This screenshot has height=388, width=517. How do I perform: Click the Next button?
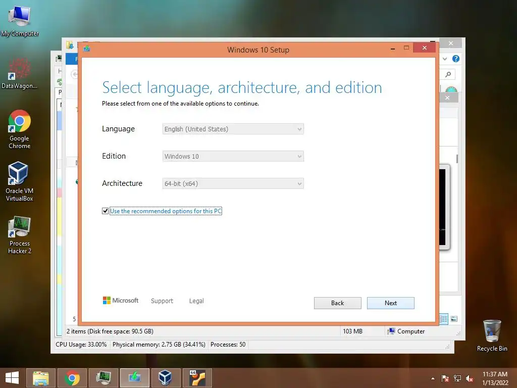(390, 303)
